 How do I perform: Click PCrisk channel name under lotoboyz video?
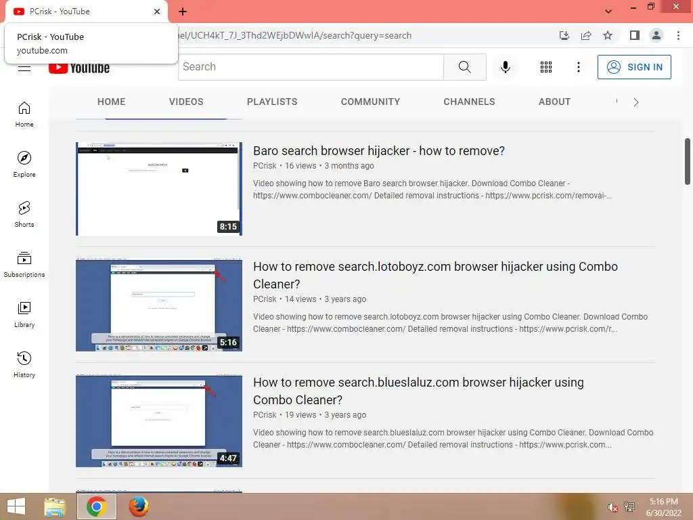point(265,299)
